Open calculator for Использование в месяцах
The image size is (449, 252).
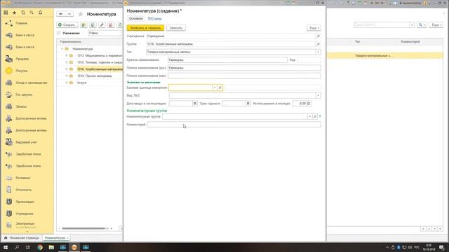[x=309, y=104]
